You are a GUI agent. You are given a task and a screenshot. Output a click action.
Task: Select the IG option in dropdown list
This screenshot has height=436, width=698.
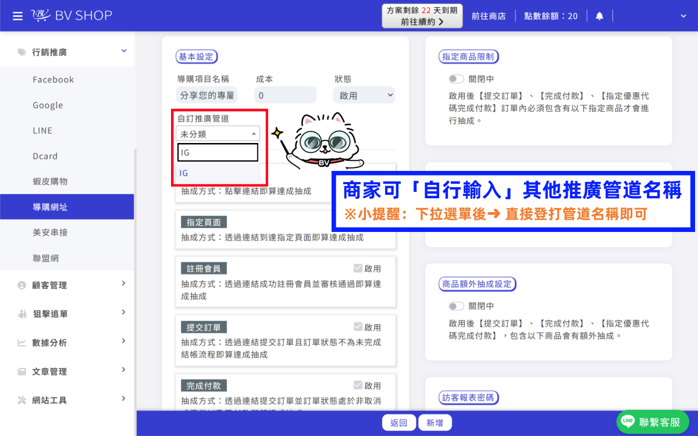click(x=218, y=173)
